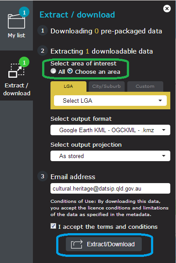
Task: Open the My list folder icon
Action: pos(16,22)
